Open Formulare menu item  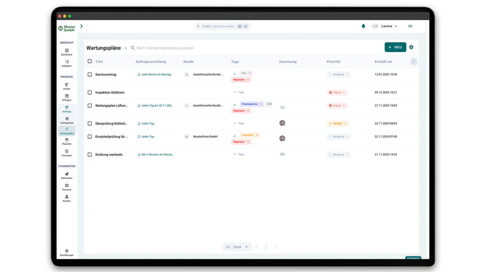67,153
